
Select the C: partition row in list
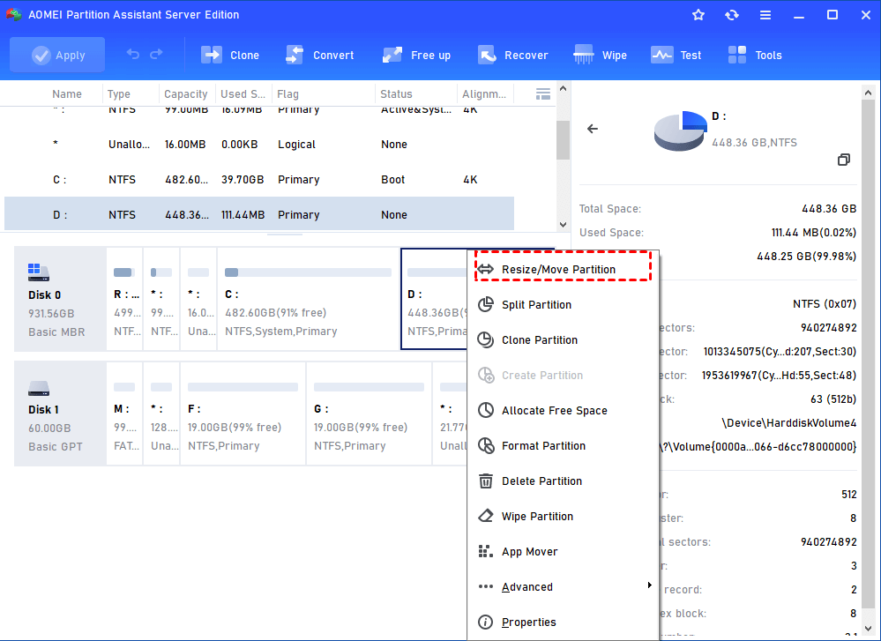click(x=259, y=180)
